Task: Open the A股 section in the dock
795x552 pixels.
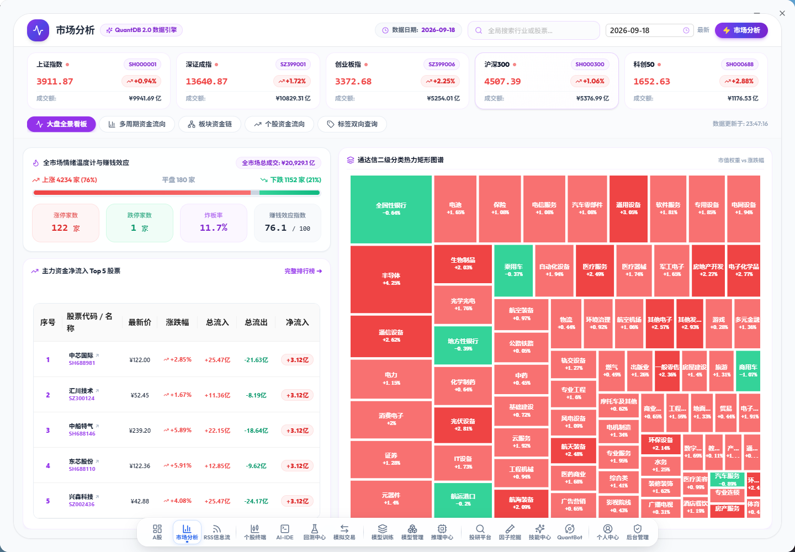Action: click(x=157, y=532)
